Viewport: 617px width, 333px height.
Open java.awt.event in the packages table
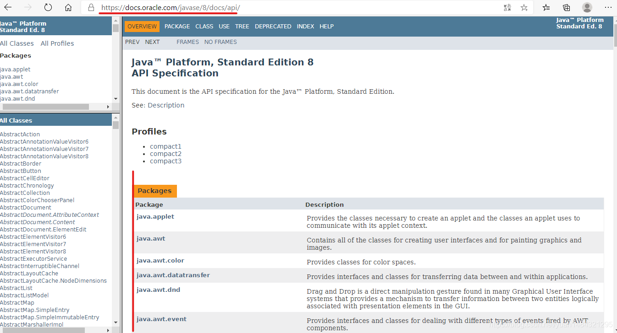pyautogui.click(x=162, y=319)
